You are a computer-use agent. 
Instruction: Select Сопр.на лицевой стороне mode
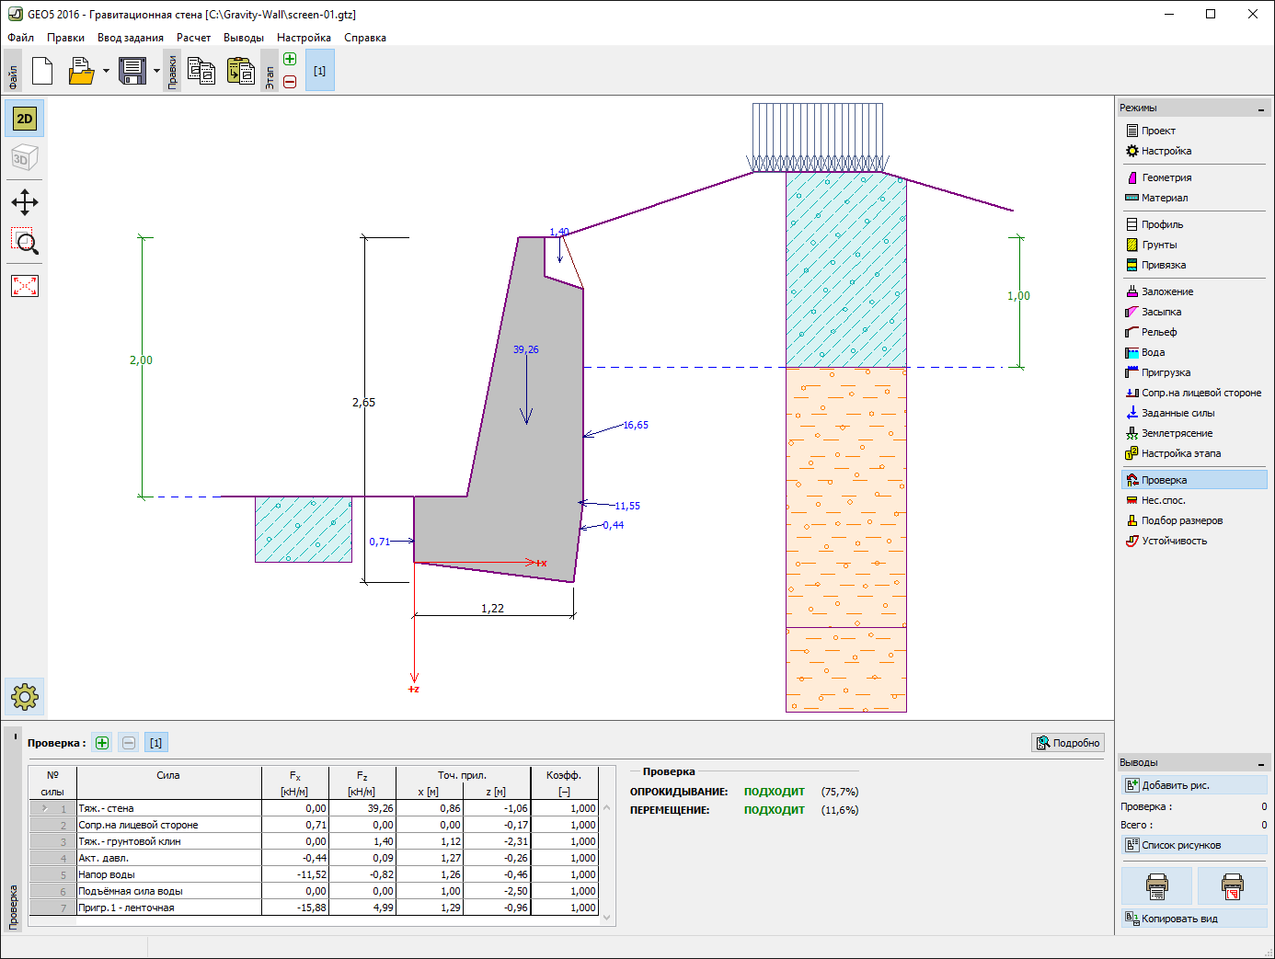tap(1194, 393)
